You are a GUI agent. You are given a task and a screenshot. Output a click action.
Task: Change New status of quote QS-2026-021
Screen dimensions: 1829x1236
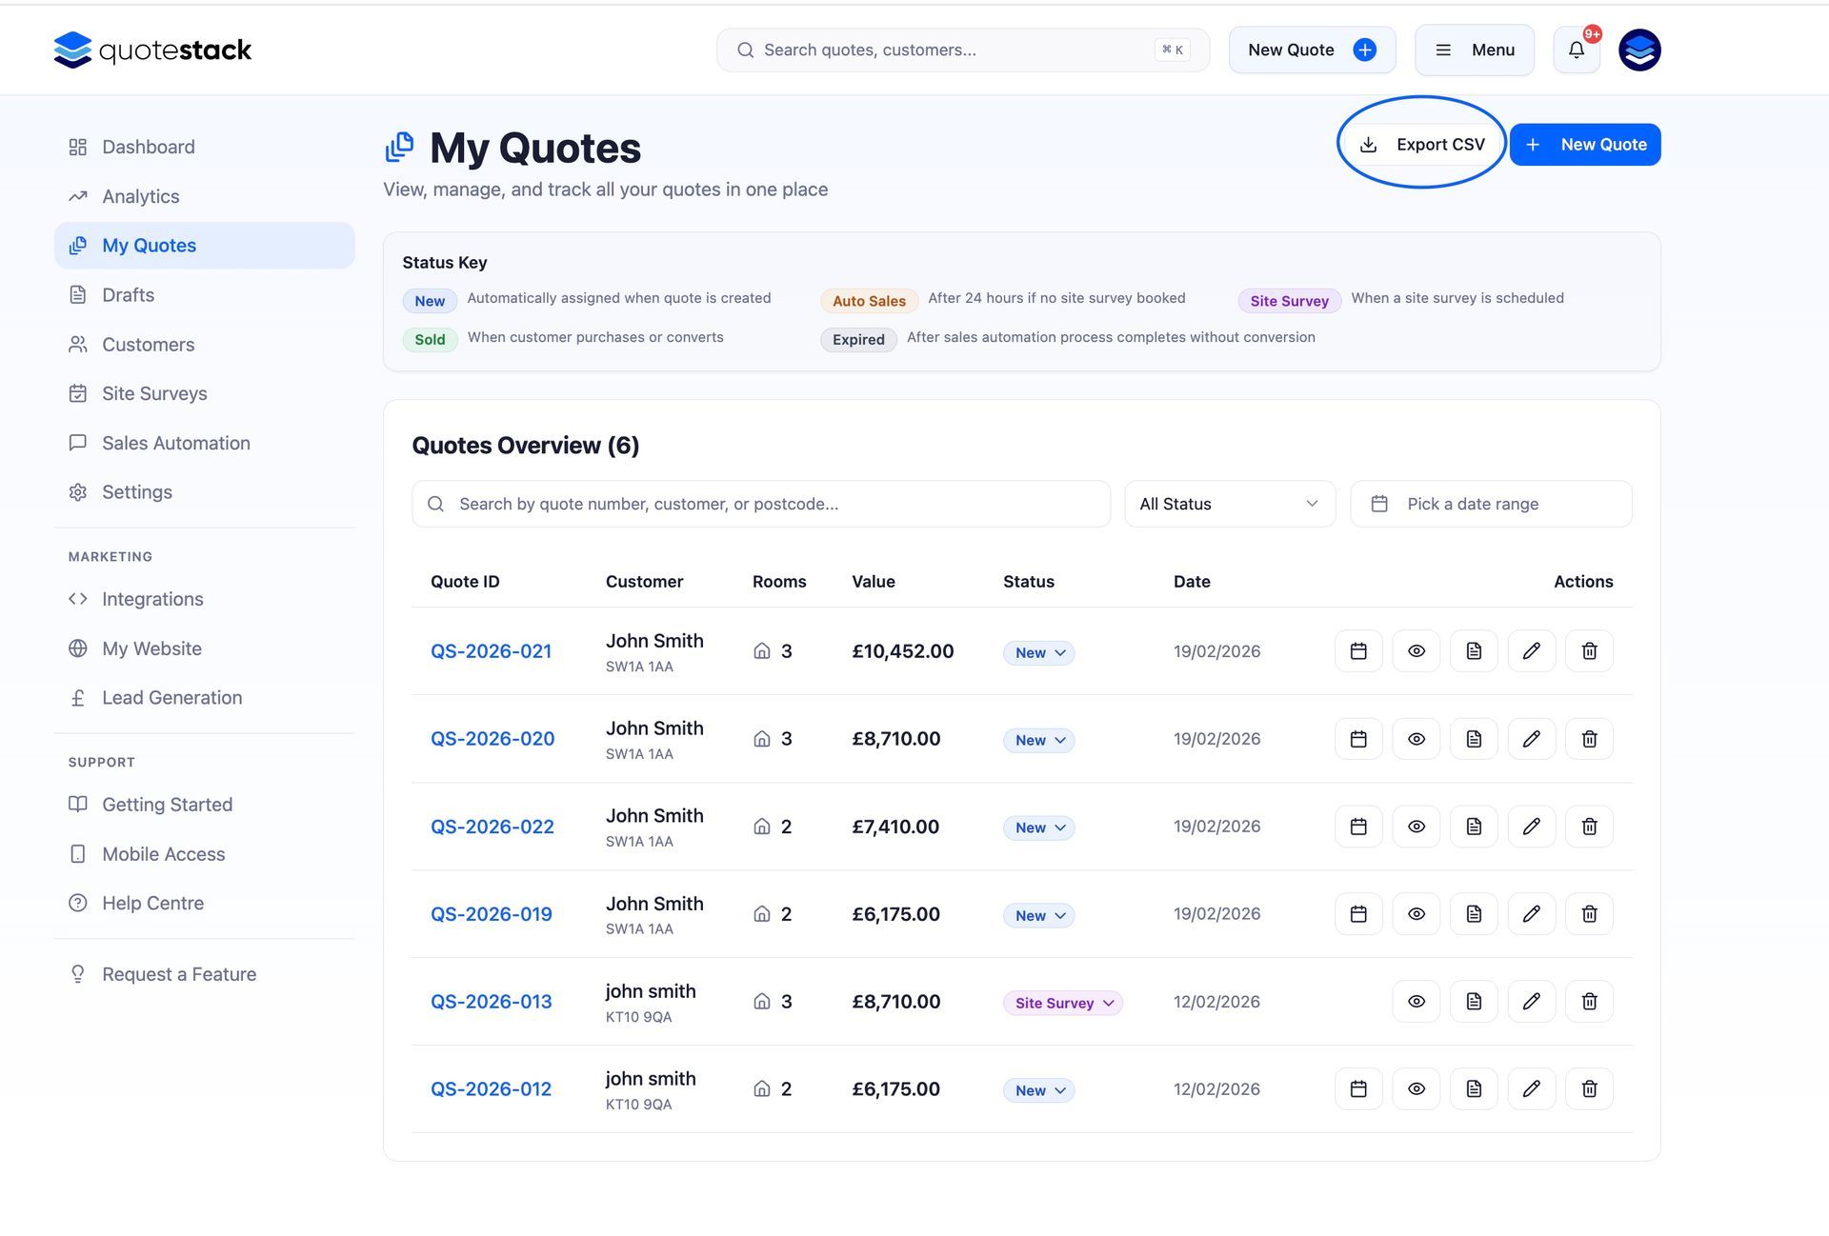[x=1038, y=652]
